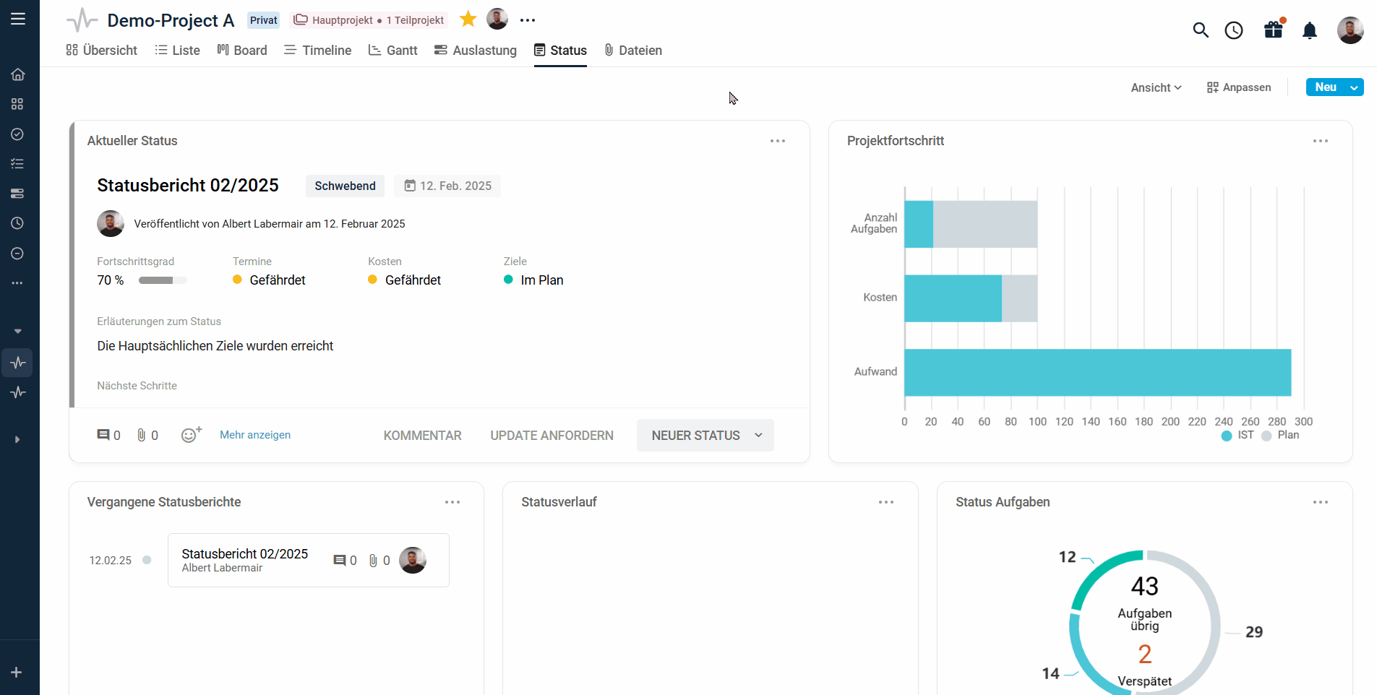Add emoji reaction to status report

[191, 434]
